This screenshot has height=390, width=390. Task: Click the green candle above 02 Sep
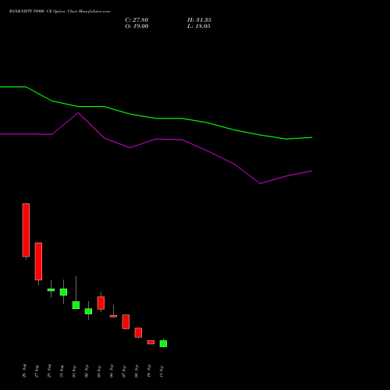click(x=88, y=311)
